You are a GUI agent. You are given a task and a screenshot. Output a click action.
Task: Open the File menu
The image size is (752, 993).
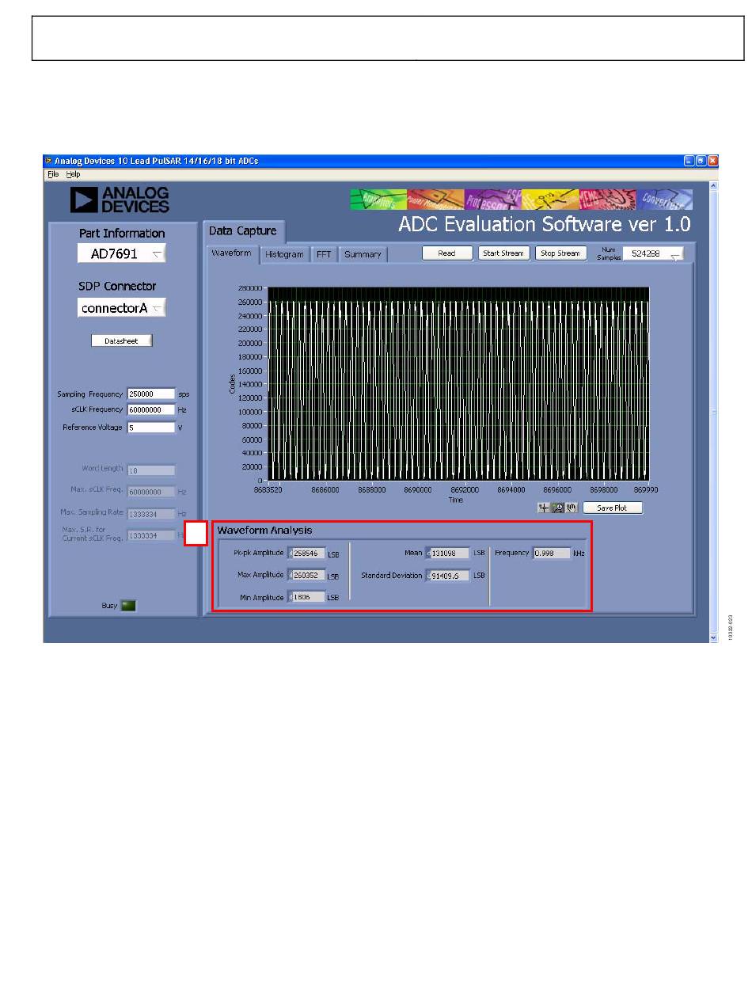click(x=52, y=173)
